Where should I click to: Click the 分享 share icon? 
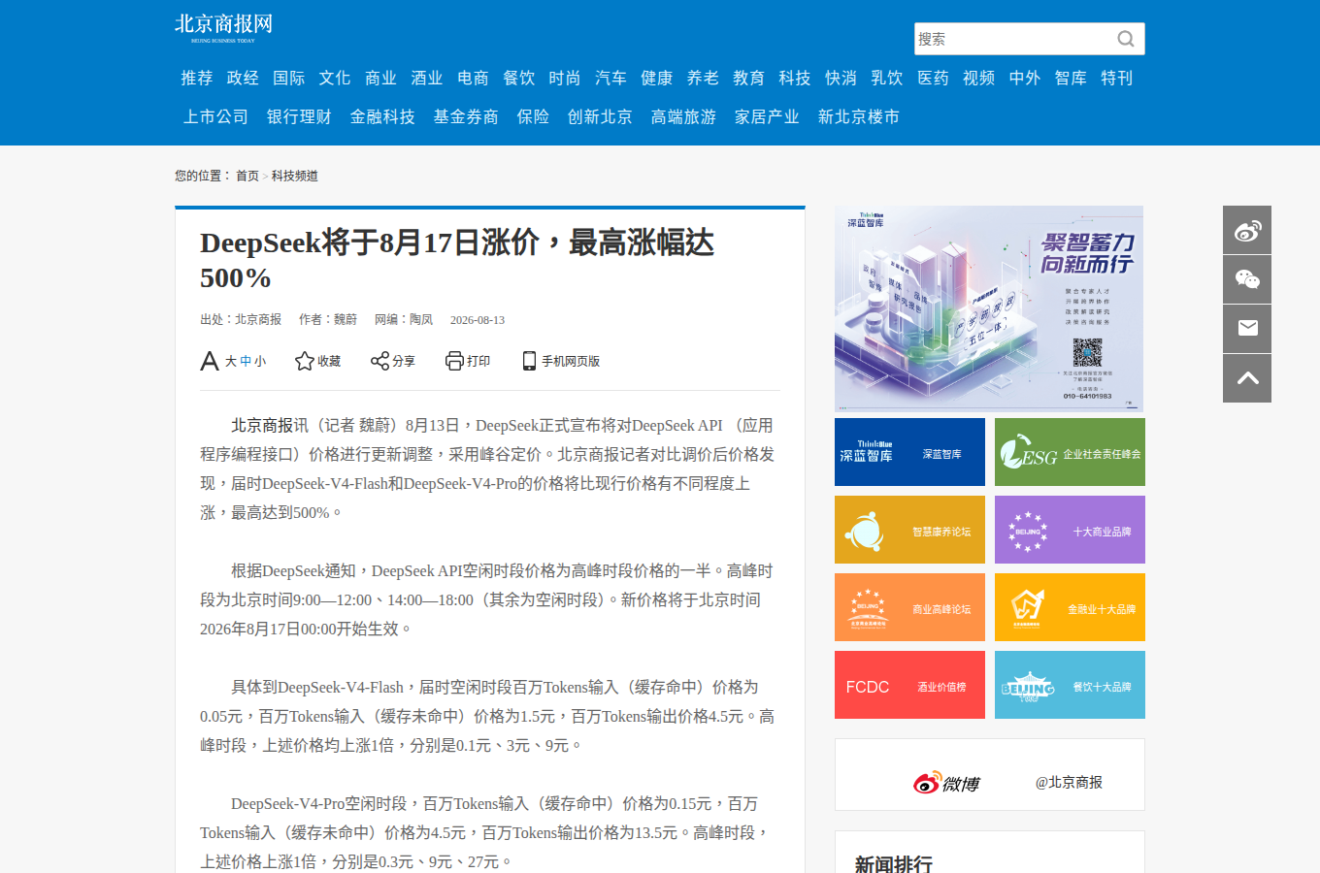click(x=379, y=361)
